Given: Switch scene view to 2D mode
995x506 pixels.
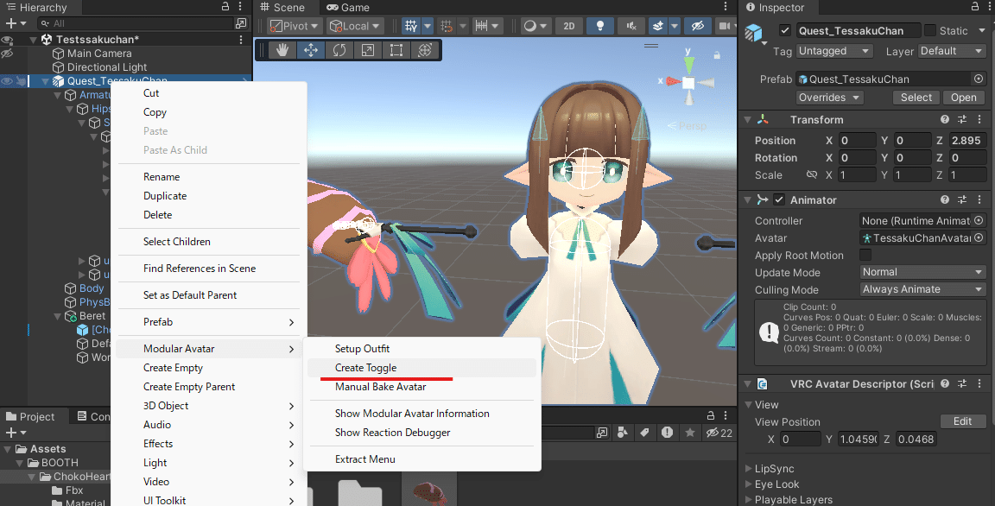Looking at the screenshot, I should (568, 26).
